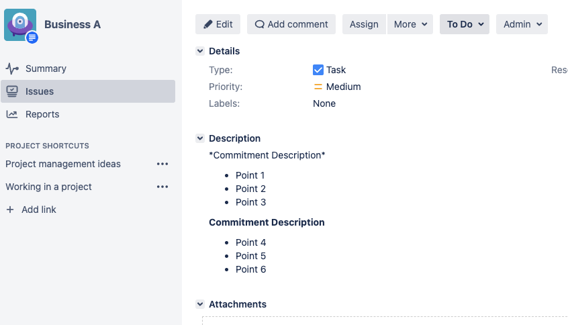Collapse the Description section
Image resolution: width=568 pixels, height=325 pixels.
[x=200, y=138]
